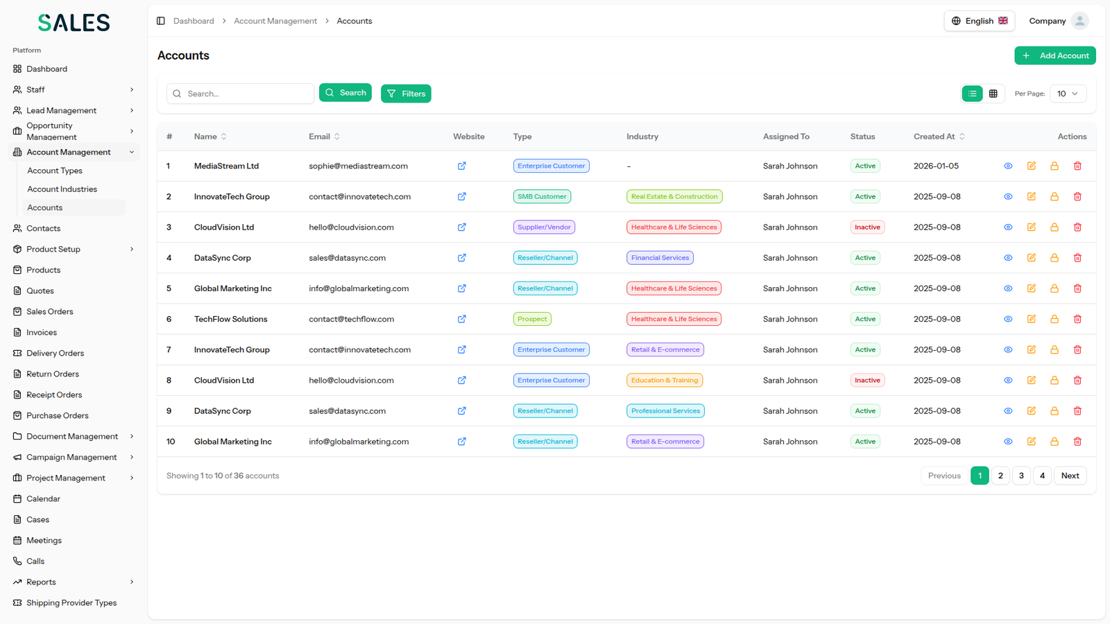Expand the Lead Management menu

coord(73,110)
